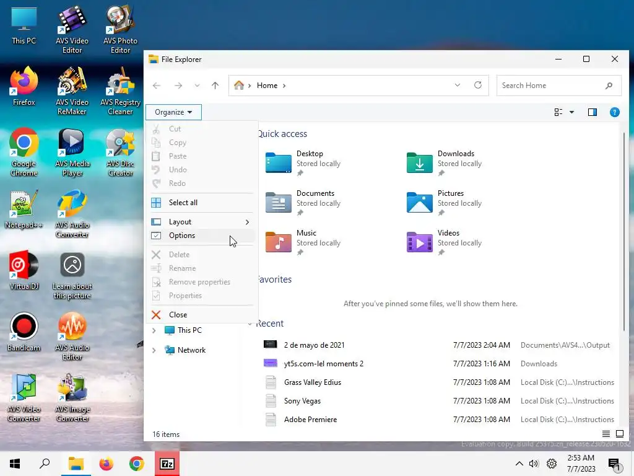Launch Bandicam desktop shortcut
Viewport: 634px width, 476px height.
point(24,332)
